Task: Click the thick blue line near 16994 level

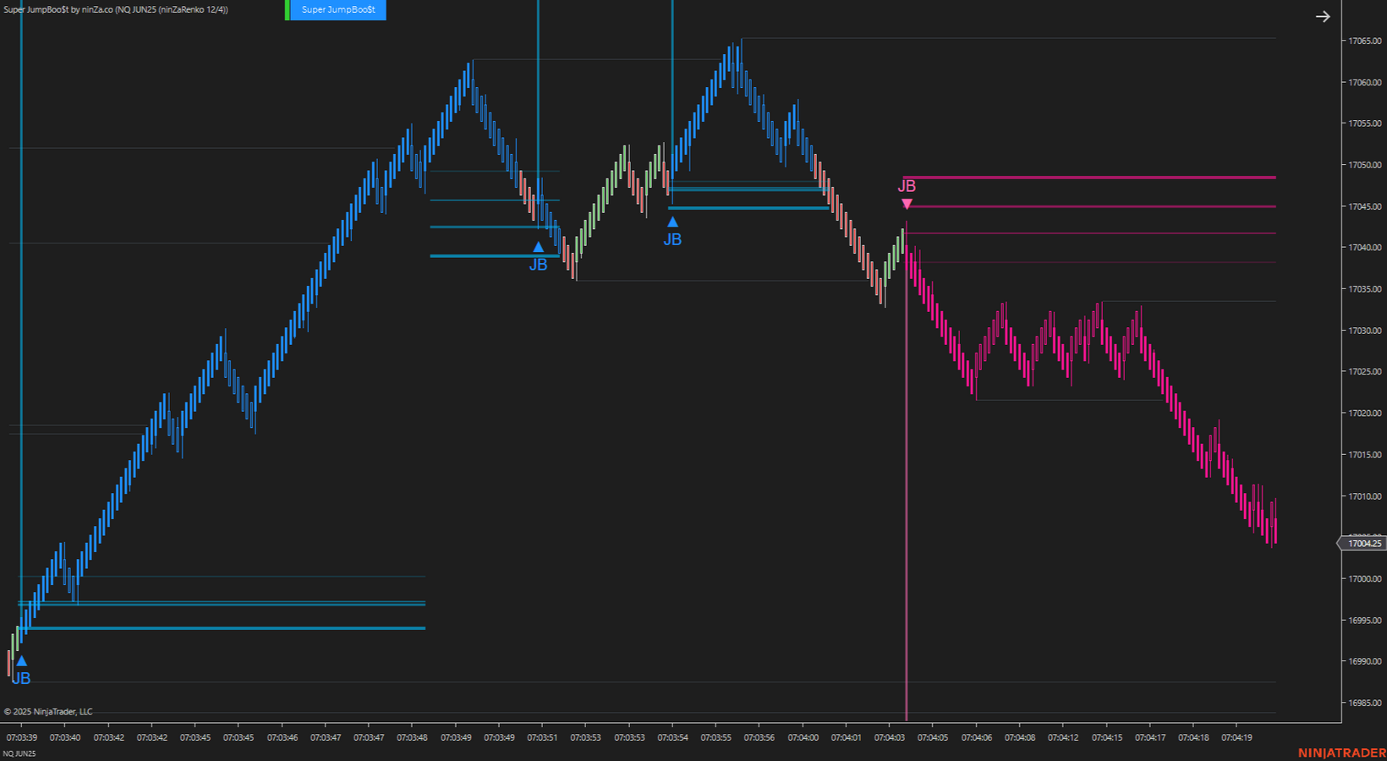Action: [222, 628]
